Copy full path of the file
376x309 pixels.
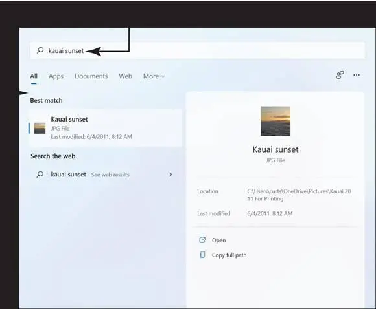point(229,255)
